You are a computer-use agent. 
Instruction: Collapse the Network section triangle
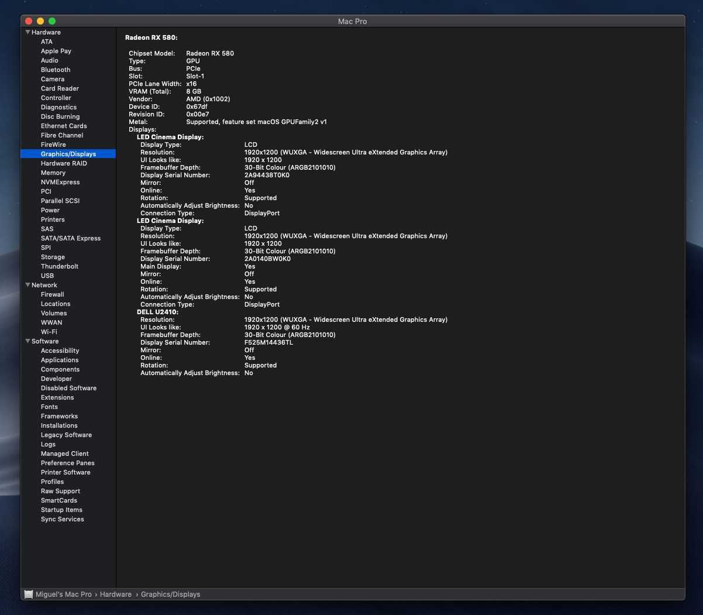click(x=27, y=285)
